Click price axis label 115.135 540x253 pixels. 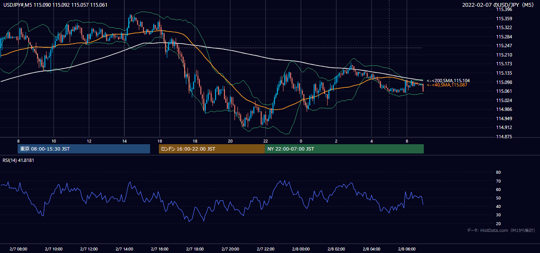[504, 73]
